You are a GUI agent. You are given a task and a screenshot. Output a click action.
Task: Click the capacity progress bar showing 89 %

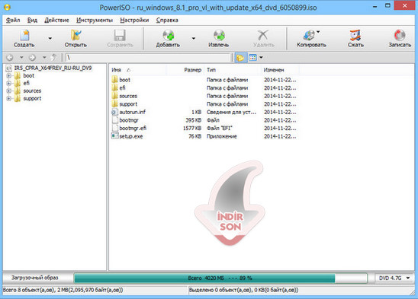[220, 278]
